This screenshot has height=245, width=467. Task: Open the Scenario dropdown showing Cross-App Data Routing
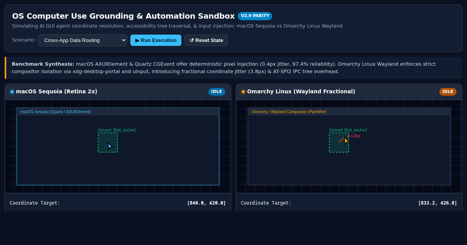(83, 40)
